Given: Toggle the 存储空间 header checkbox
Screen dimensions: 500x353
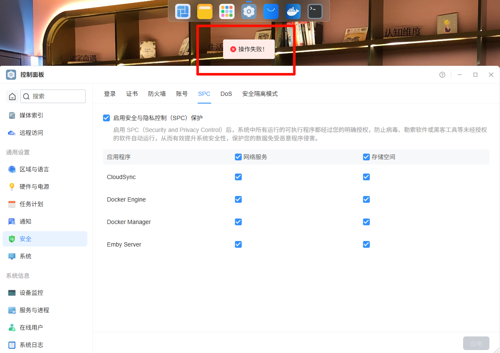Looking at the screenshot, I should pyautogui.click(x=366, y=157).
